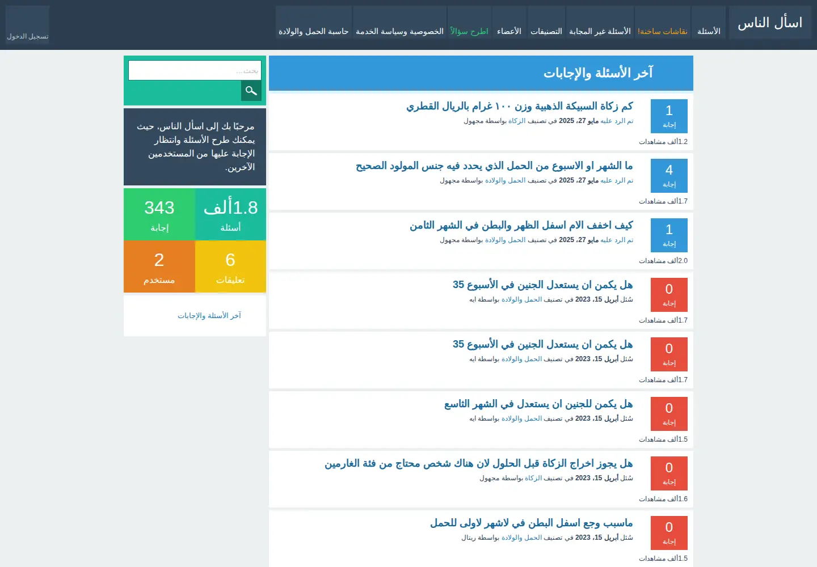Open sidebar آخر الأسئلة والإجابات link
The width and height of the screenshot is (817, 567).
[209, 315]
